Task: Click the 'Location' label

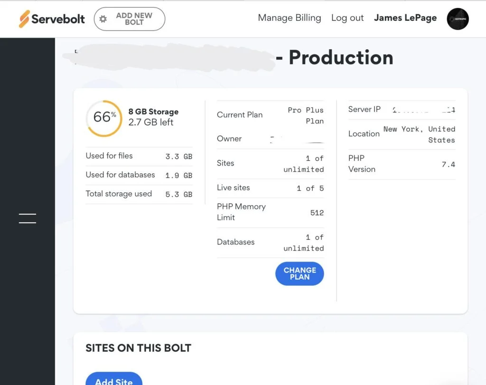Action: pos(364,133)
